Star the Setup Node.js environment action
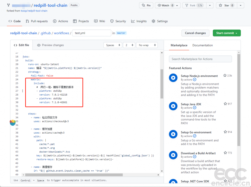This screenshot has width=251, height=187. coord(225,76)
